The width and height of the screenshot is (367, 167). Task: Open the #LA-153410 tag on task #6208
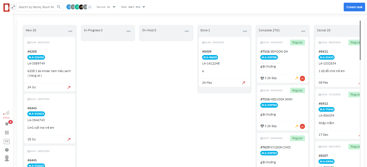coord(36,57)
